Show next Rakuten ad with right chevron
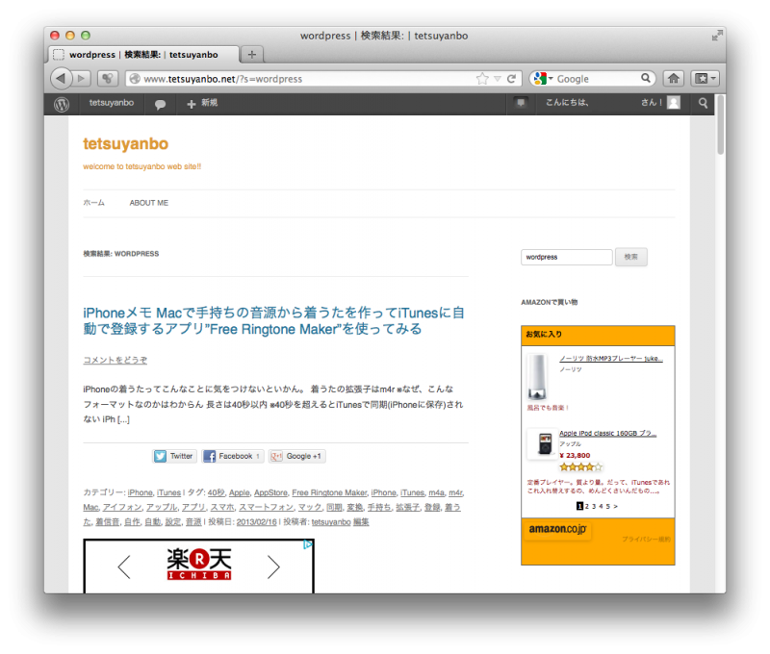The width and height of the screenshot is (770, 654). (x=273, y=567)
